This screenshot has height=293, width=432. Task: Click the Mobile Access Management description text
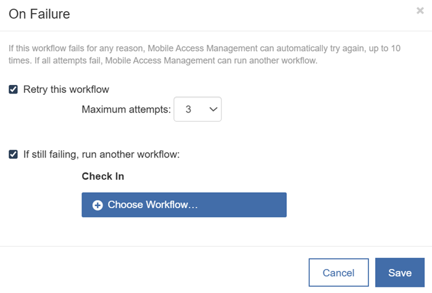(204, 54)
